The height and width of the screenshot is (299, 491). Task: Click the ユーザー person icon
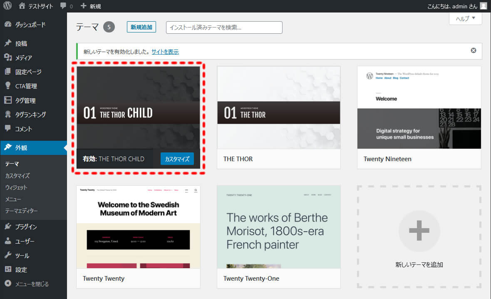coord(8,241)
